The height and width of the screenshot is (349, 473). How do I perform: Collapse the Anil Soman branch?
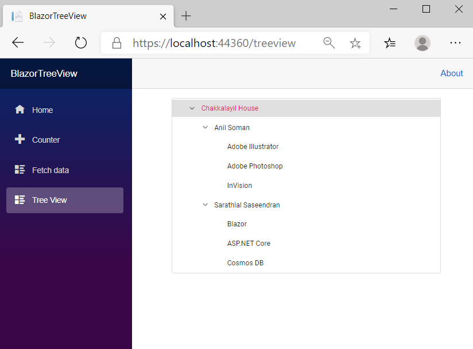pyautogui.click(x=205, y=127)
